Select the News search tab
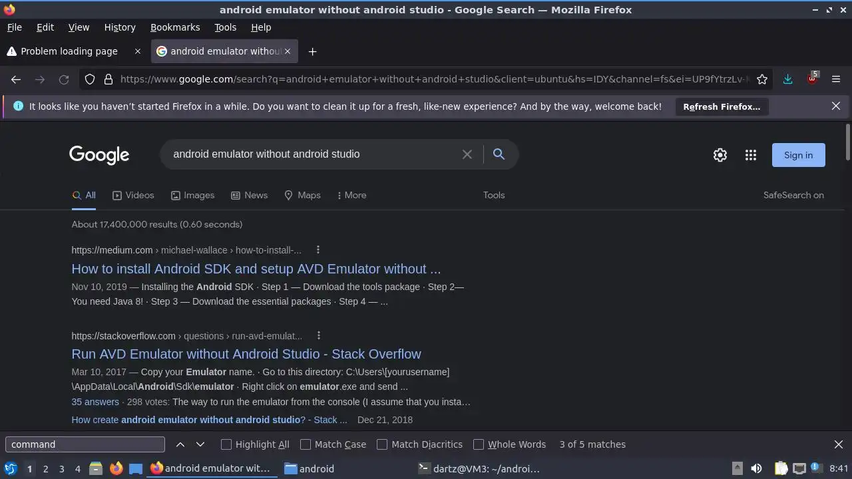852x479 pixels. [249, 195]
